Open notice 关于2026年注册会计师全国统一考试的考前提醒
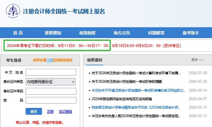 pyautogui.click(x=127, y=82)
